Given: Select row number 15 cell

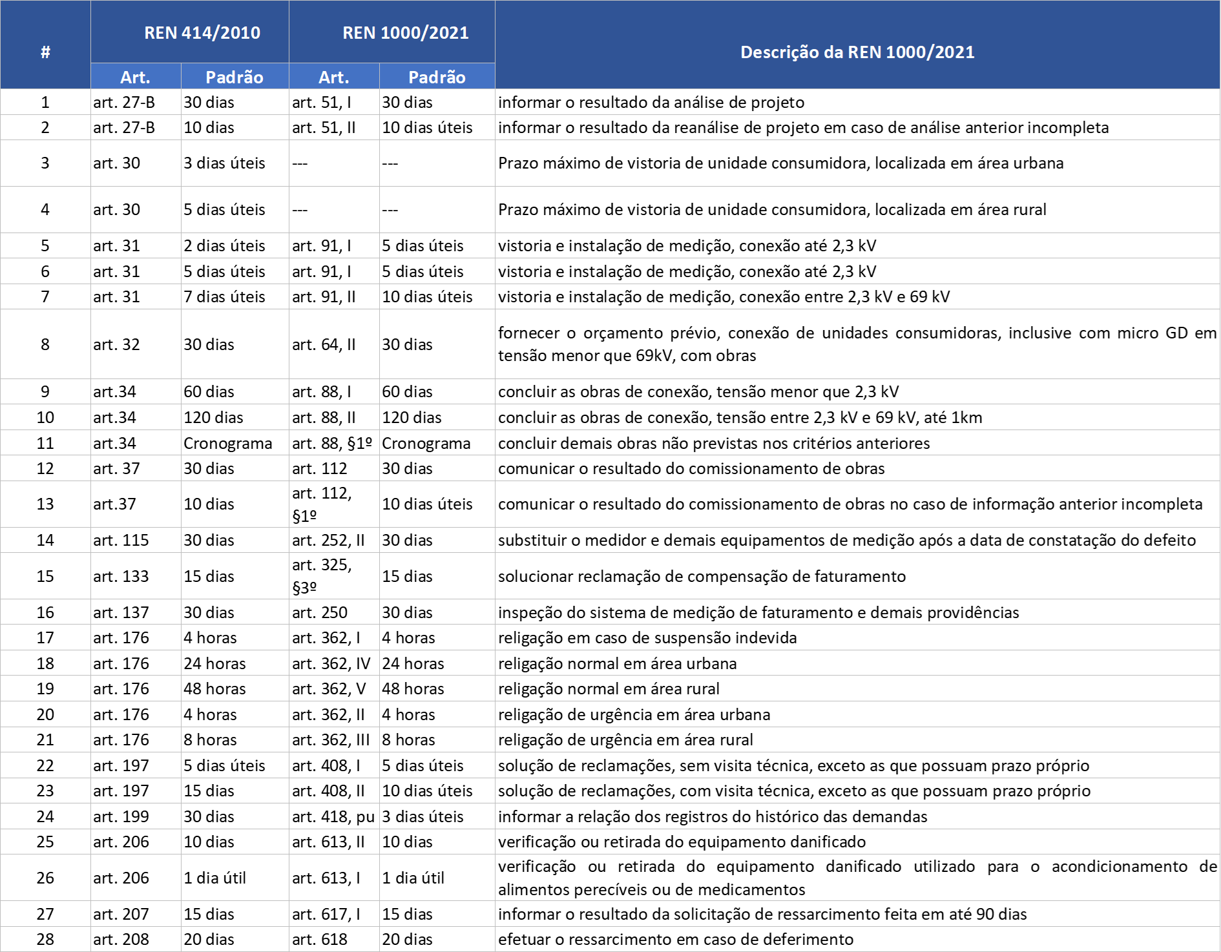Looking at the screenshot, I should [x=45, y=576].
